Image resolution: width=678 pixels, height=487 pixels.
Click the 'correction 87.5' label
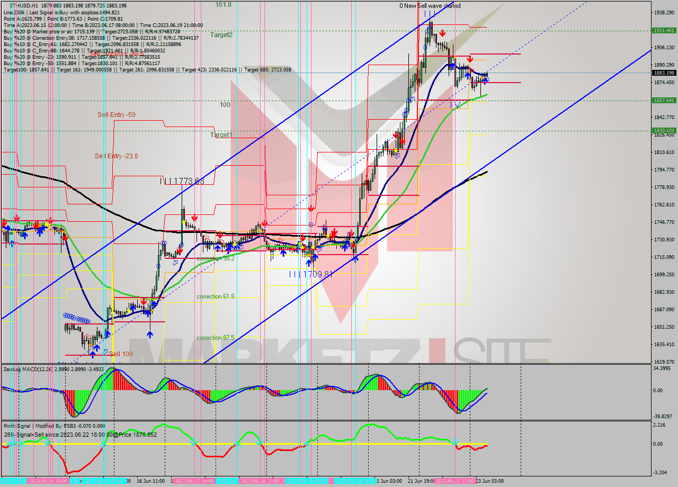pos(215,338)
